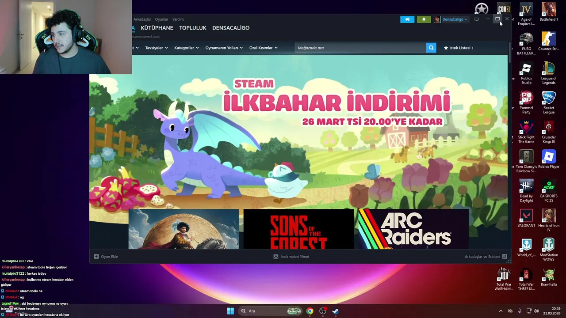Click the friends chat icon bottom right
Screen dimensions: 566x318
pyautogui.click(x=505, y=257)
